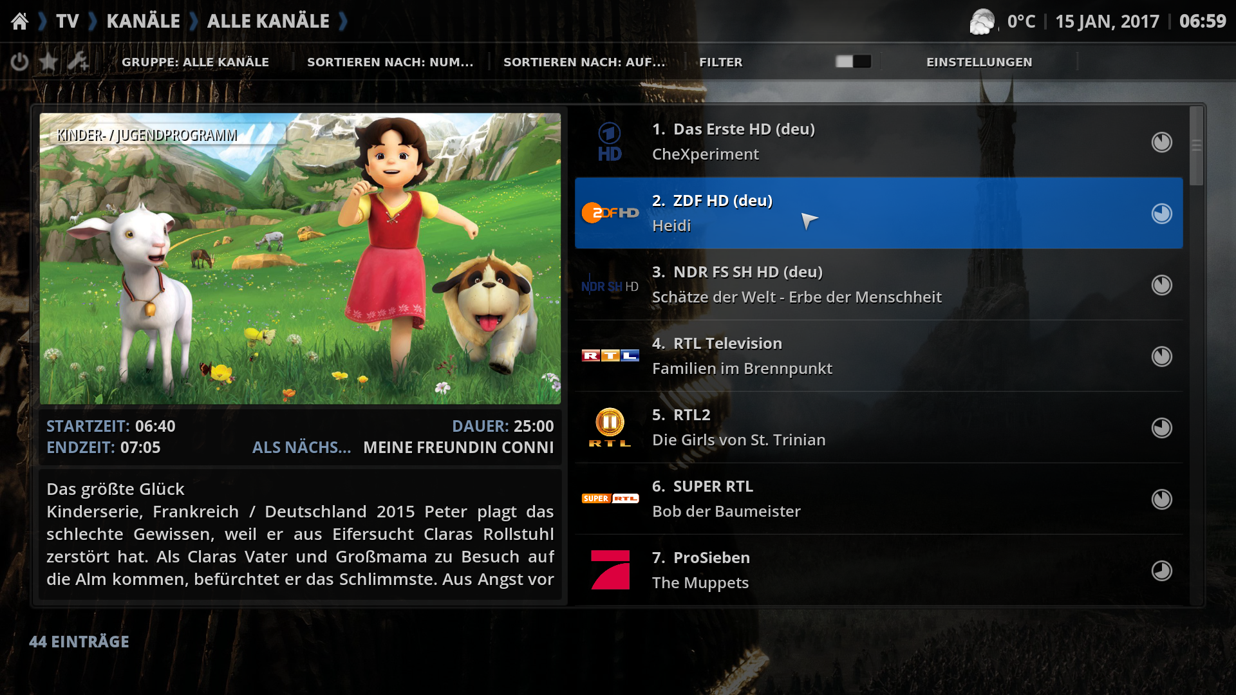Screen dimensions: 1236x695
Task: Open the Einstellungen button
Action: (979, 62)
